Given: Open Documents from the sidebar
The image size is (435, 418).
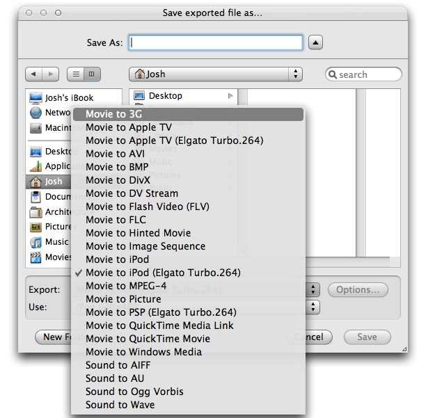Looking at the screenshot, I should click(x=50, y=197).
